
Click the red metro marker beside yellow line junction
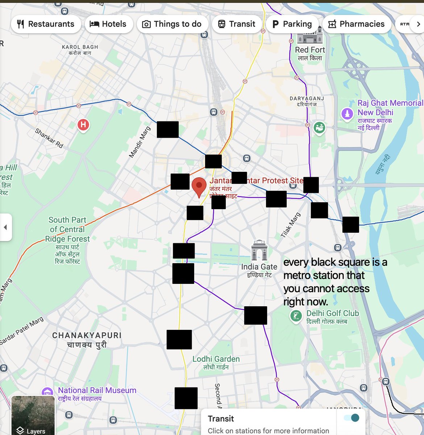coord(223,112)
